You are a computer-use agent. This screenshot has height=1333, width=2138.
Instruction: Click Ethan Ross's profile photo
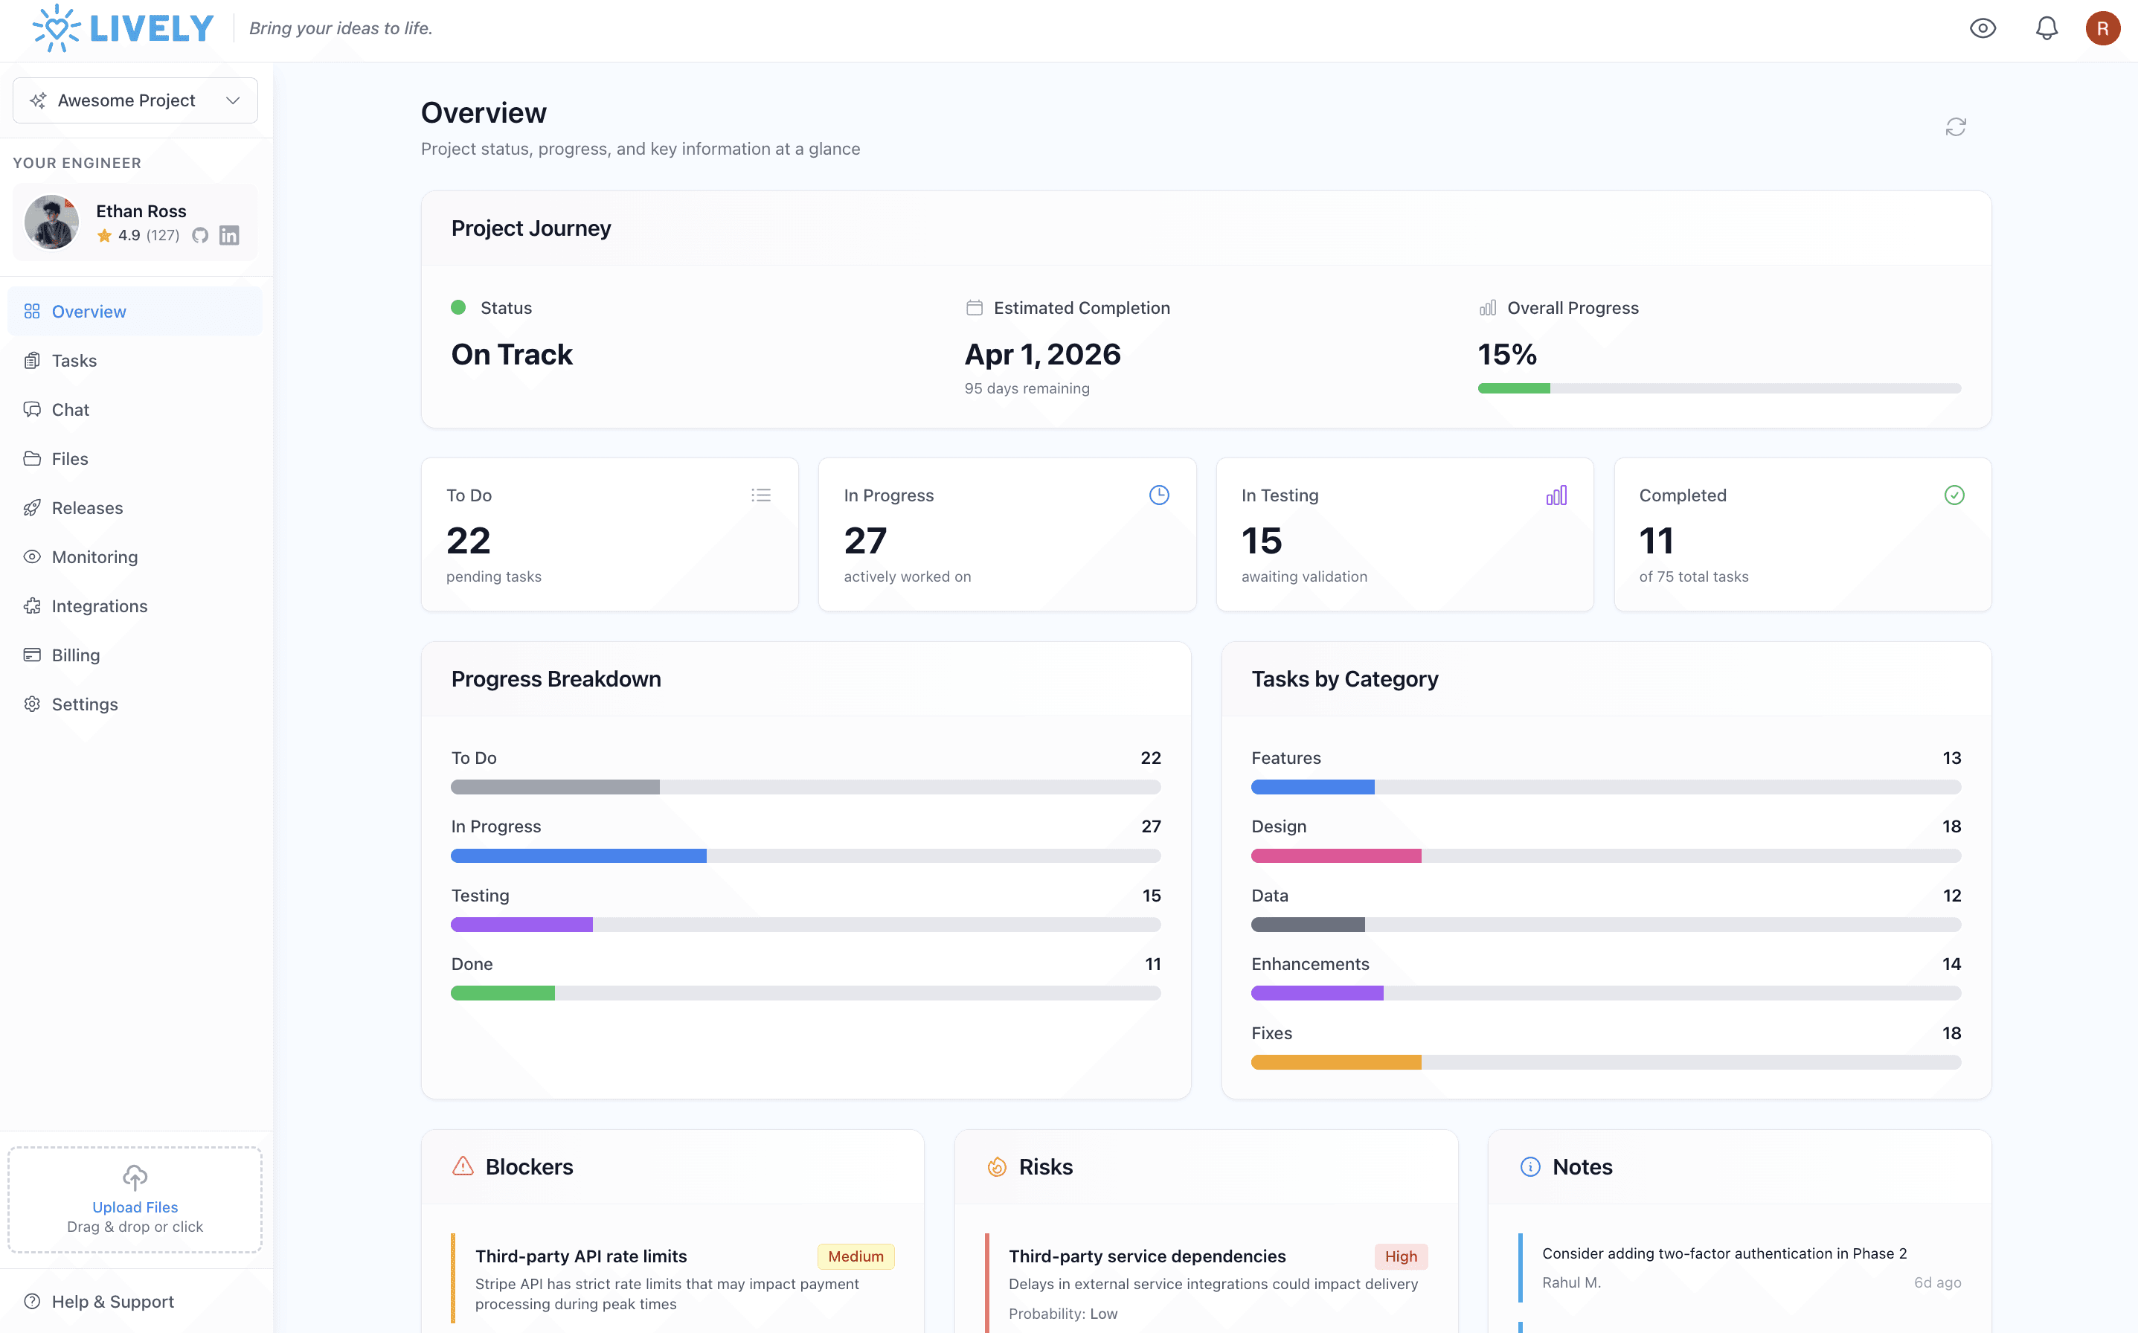tap(51, 222)
